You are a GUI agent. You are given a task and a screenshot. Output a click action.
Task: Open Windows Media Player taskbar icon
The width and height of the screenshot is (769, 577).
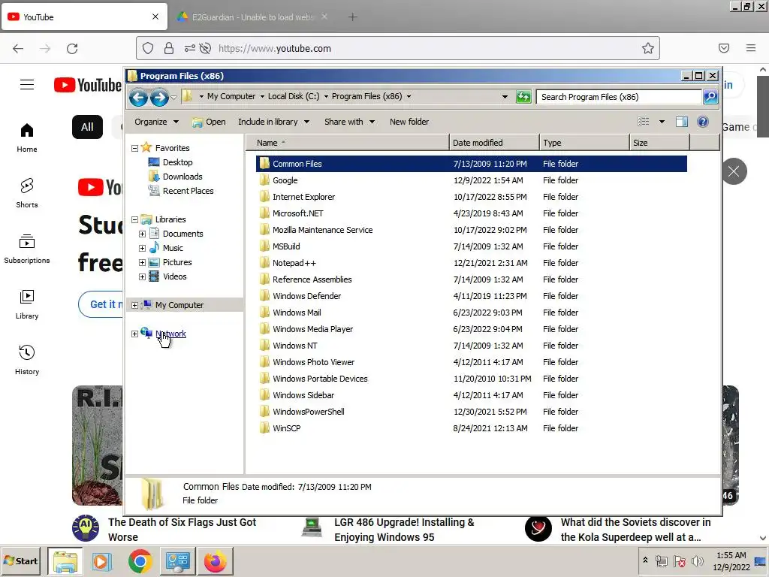(102, 560)
